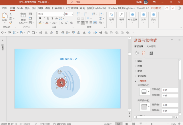Switch to Text Options (文本选项) in format pane
The width and height of the screenshot is (183, 125).
tap(151, 46)
